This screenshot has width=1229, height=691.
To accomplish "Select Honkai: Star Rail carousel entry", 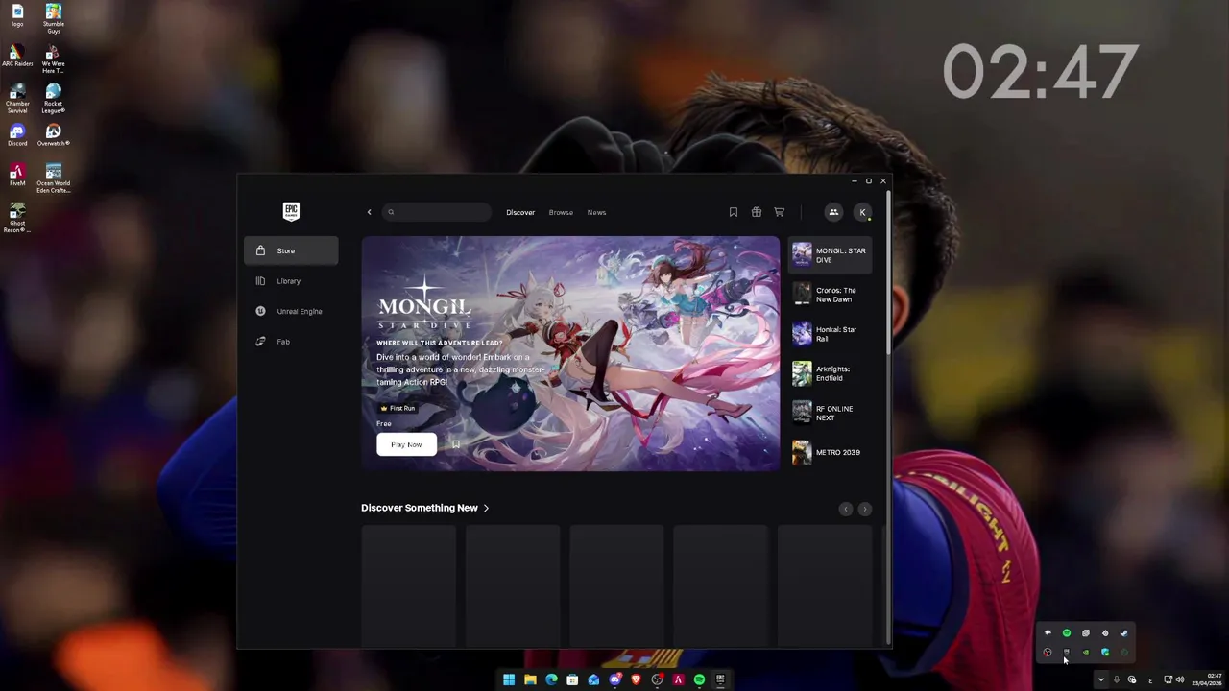I will coord(831,334).
